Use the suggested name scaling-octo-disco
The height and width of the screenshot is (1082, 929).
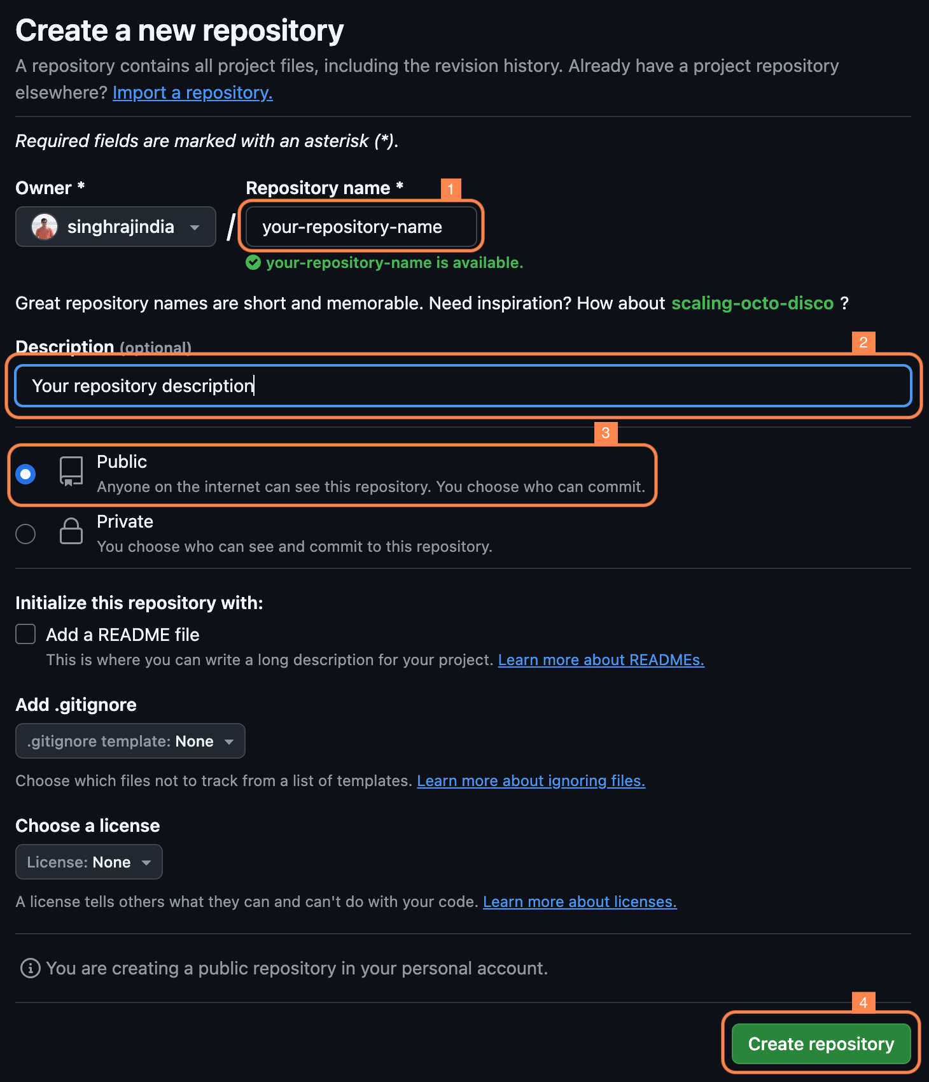tap(752, 304)
